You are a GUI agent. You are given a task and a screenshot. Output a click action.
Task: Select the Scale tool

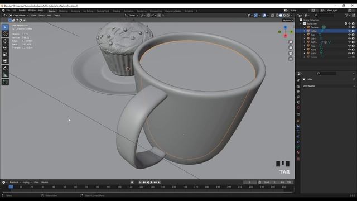click(5, 54)
